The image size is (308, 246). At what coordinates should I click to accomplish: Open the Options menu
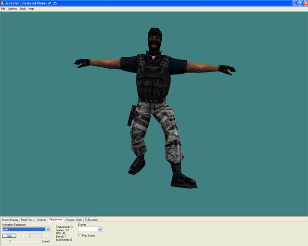click(x=12, y=9)
